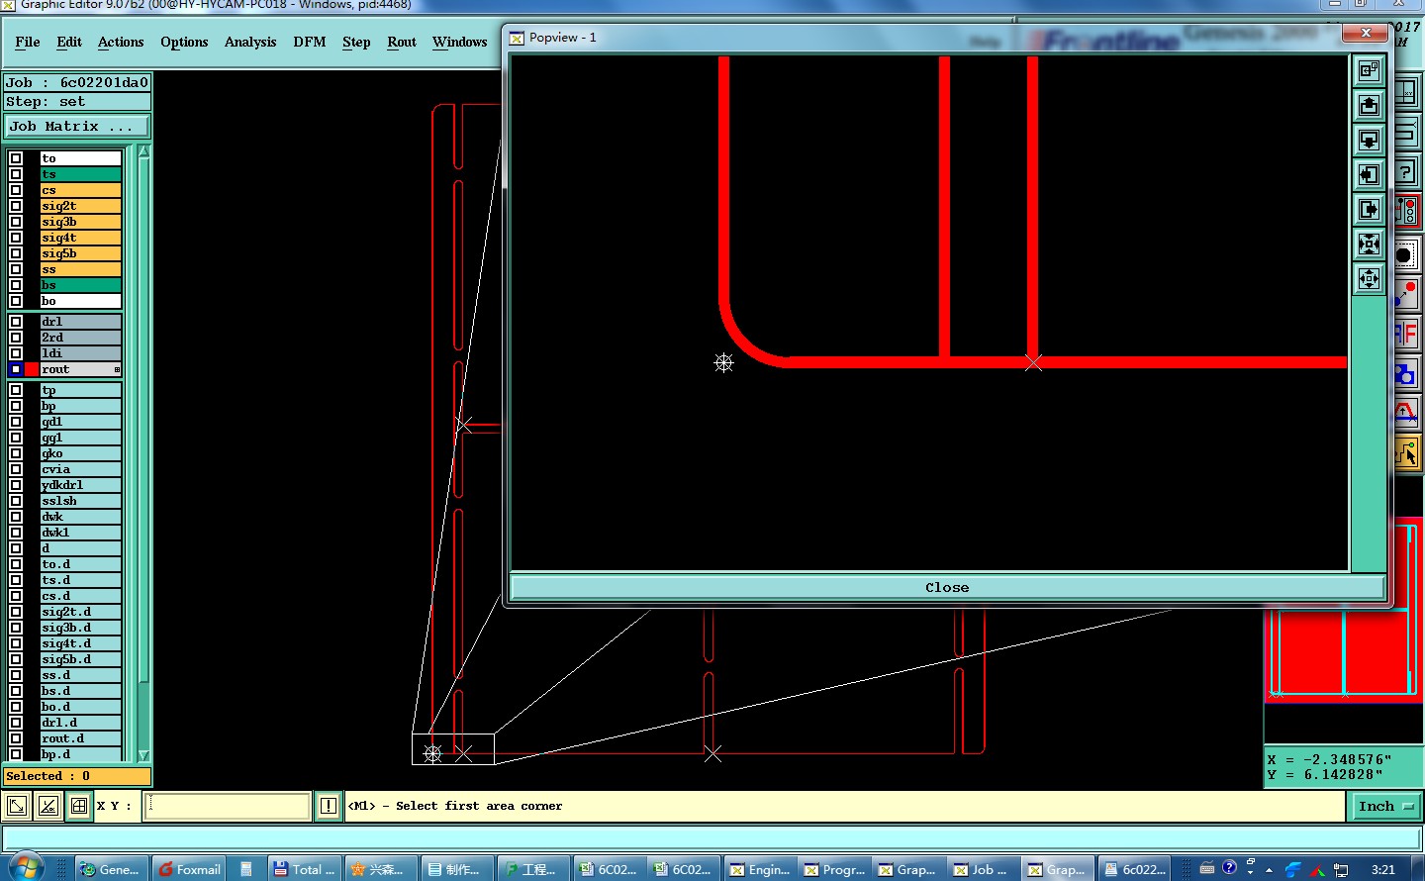Open the Edit menu
Viewport: 1425px width, 881px height.
69,42
